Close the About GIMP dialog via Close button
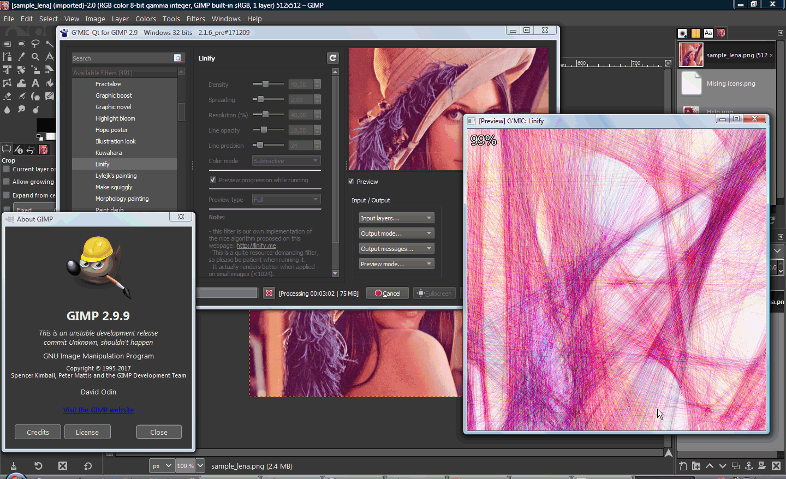This screenshot has height=479, width=786. [x=159, y=432]
